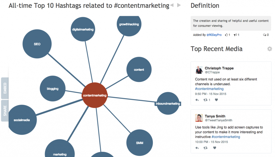Retweet Christoph Trappe's tweet
The image size is (275, 157).
click(205, 100)
